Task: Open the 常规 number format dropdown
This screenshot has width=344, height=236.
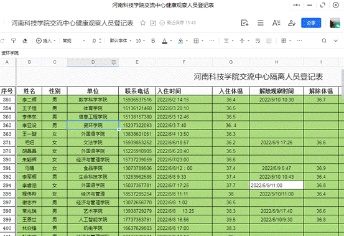Action: [x=74, y=41]
